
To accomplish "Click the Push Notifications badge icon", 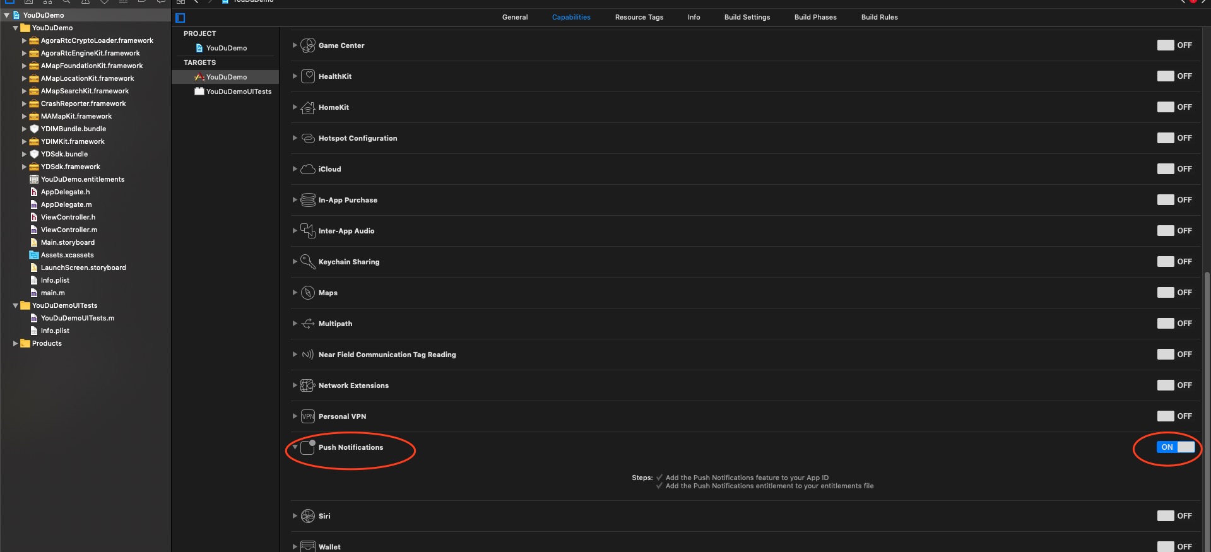I will 308,447.
